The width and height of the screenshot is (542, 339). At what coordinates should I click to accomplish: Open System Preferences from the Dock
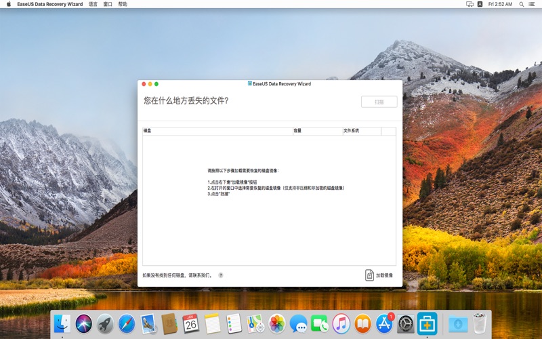(x=405, y=323)
